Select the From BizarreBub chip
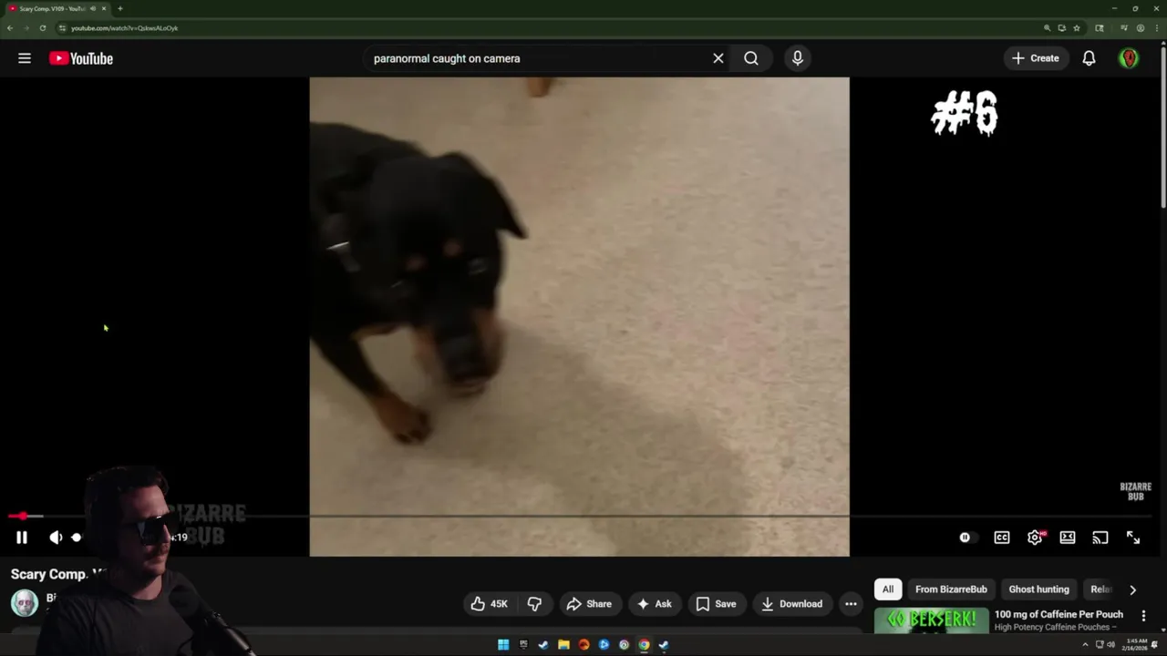Image resolution: width=1167 pixels, height=656 pixels. (951, 589)
